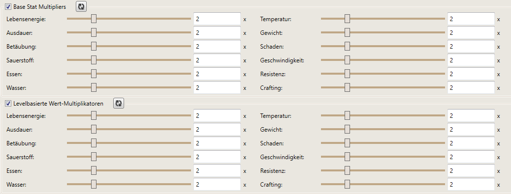Click level-based Schaden value field
Image resolution: width=511 pixels, height=194 pixels.
tap(471, 143)
